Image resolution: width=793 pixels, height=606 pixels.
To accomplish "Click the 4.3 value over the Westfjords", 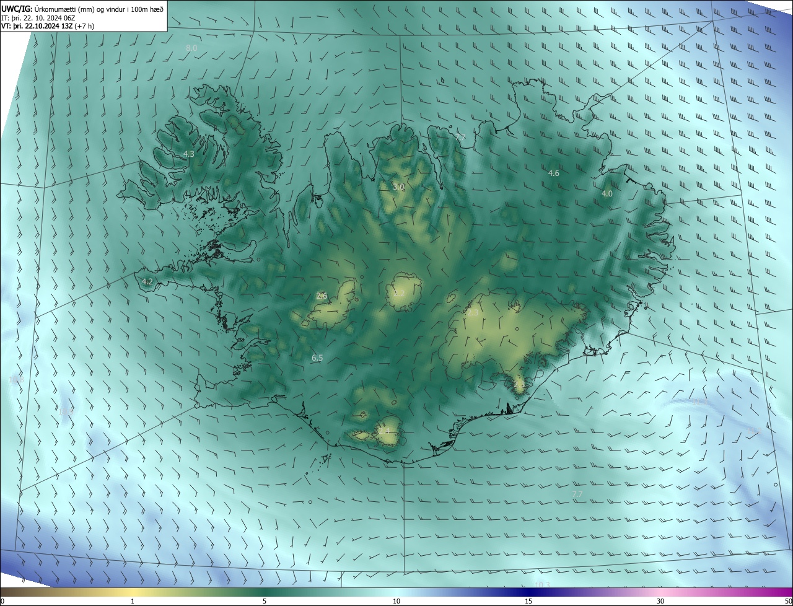I will [189, 154].
